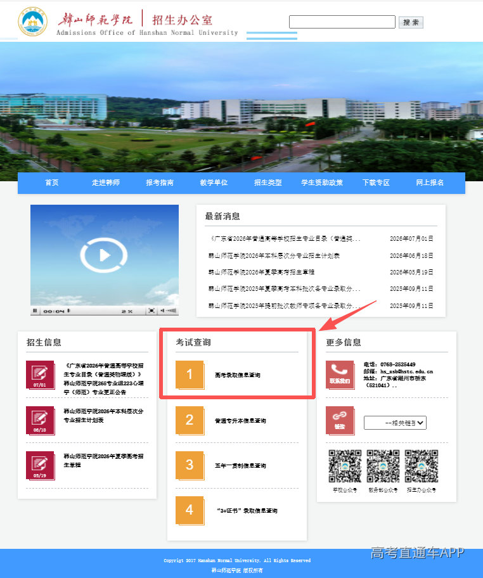This screenshot has width=483, height=578.
Task: Open the 相关链接 dropdown list
Action: [395, 423]
